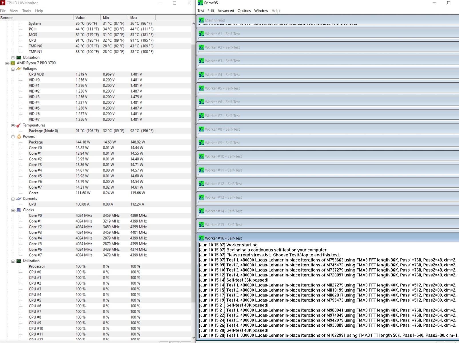Collapse the Temperatures section
The width and height of the screenshot is (459, 343).
pos(13,125)
